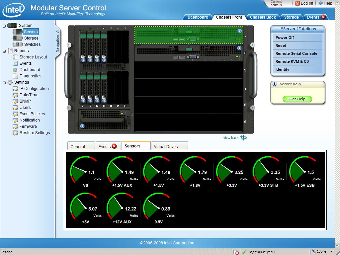Open the Diagnostics report icon
The height and width of the screenshot is (255, 340).
click(x=15, y=76)
